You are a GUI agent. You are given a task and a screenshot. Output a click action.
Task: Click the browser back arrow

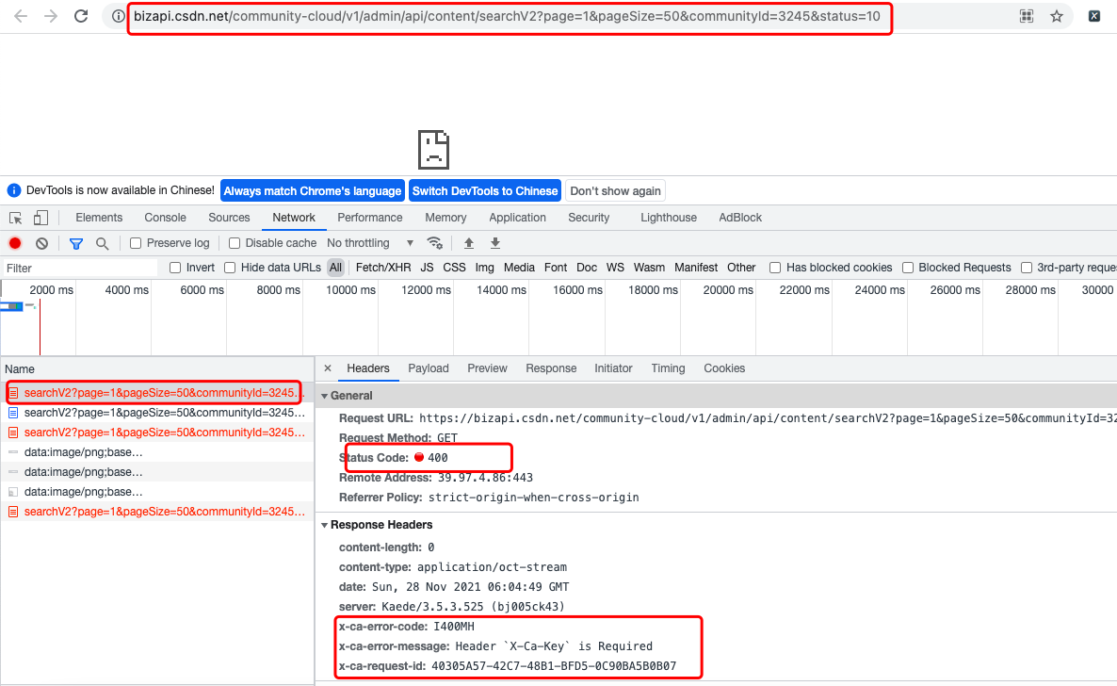tap(21, 16)
